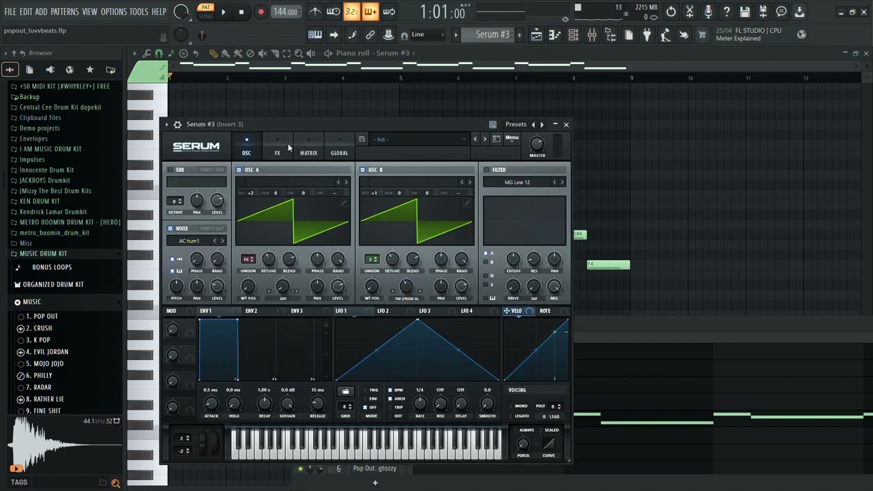Open Serum preset browser icon

point(496,139)
